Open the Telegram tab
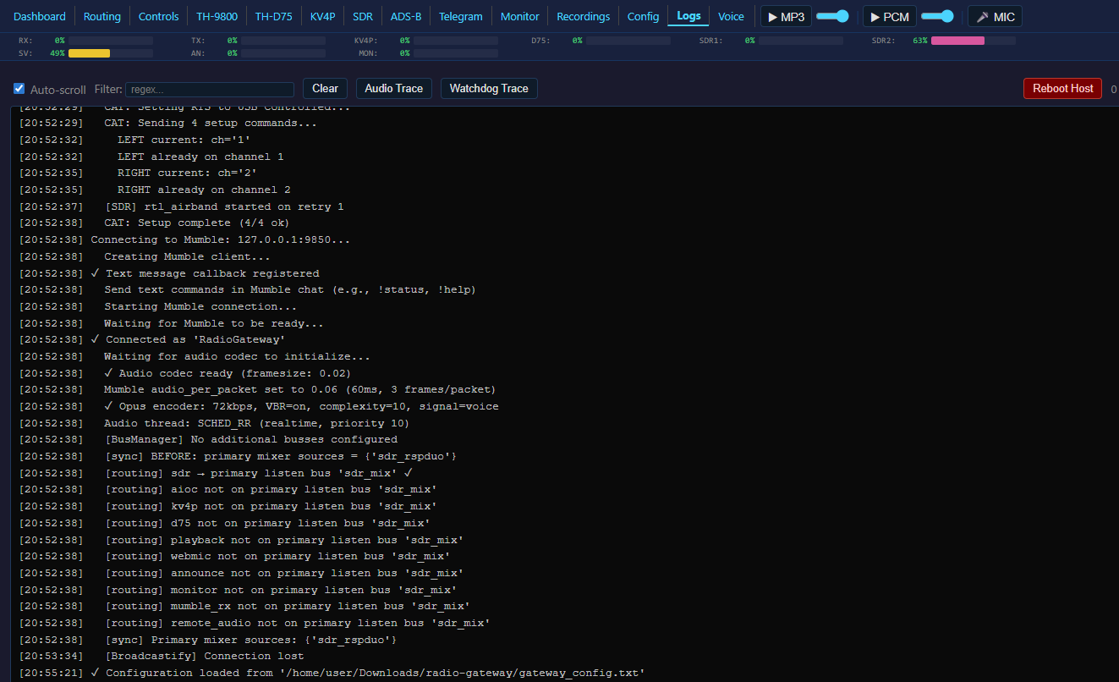The width and height of the screenshot is (1119, 682). pos(461,16)
